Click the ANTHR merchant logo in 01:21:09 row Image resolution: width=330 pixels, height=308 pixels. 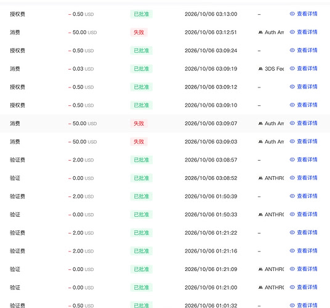point(260,269)
